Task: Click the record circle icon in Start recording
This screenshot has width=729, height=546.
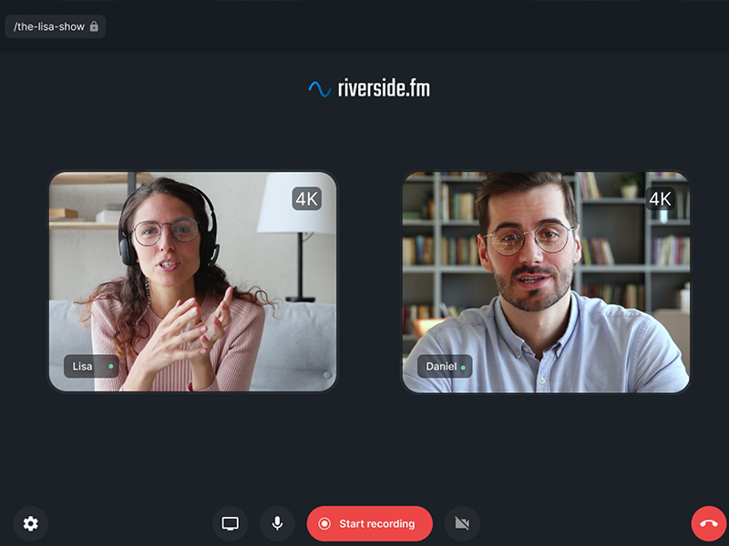Action: pos(324,523)
